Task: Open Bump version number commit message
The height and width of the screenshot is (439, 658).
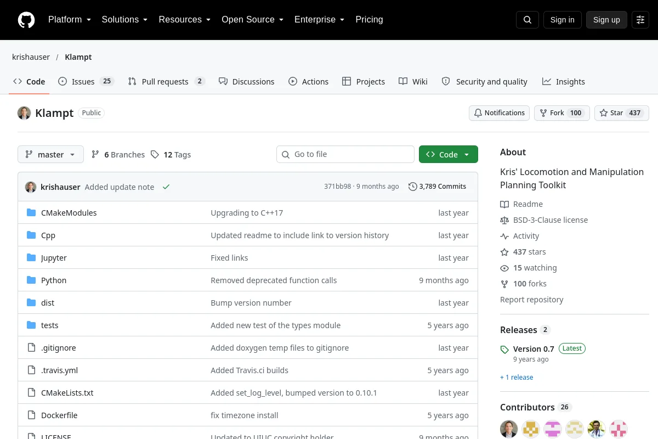Action: (x=251, y=303)
